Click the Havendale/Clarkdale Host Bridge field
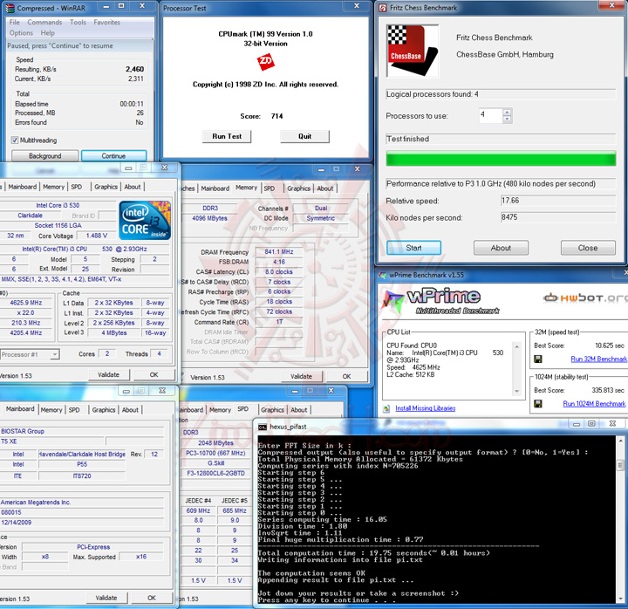628x609 pixels. tap(82, 454)
